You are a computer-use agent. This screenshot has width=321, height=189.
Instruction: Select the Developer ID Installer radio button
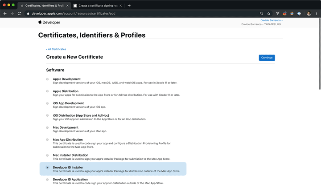pyautogui.click(x=47, y=167)
